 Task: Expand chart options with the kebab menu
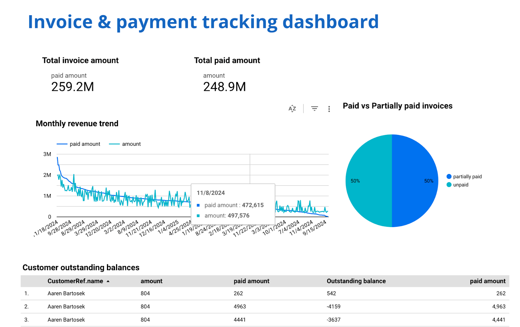[329, 109]
